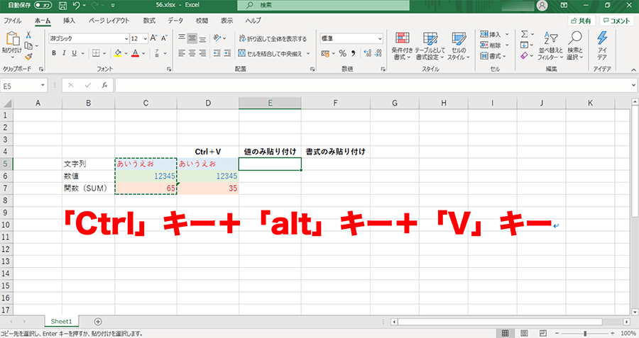639x338 pixels.
Task: Open the Insert cells dropdown
Action: point(508,34)
